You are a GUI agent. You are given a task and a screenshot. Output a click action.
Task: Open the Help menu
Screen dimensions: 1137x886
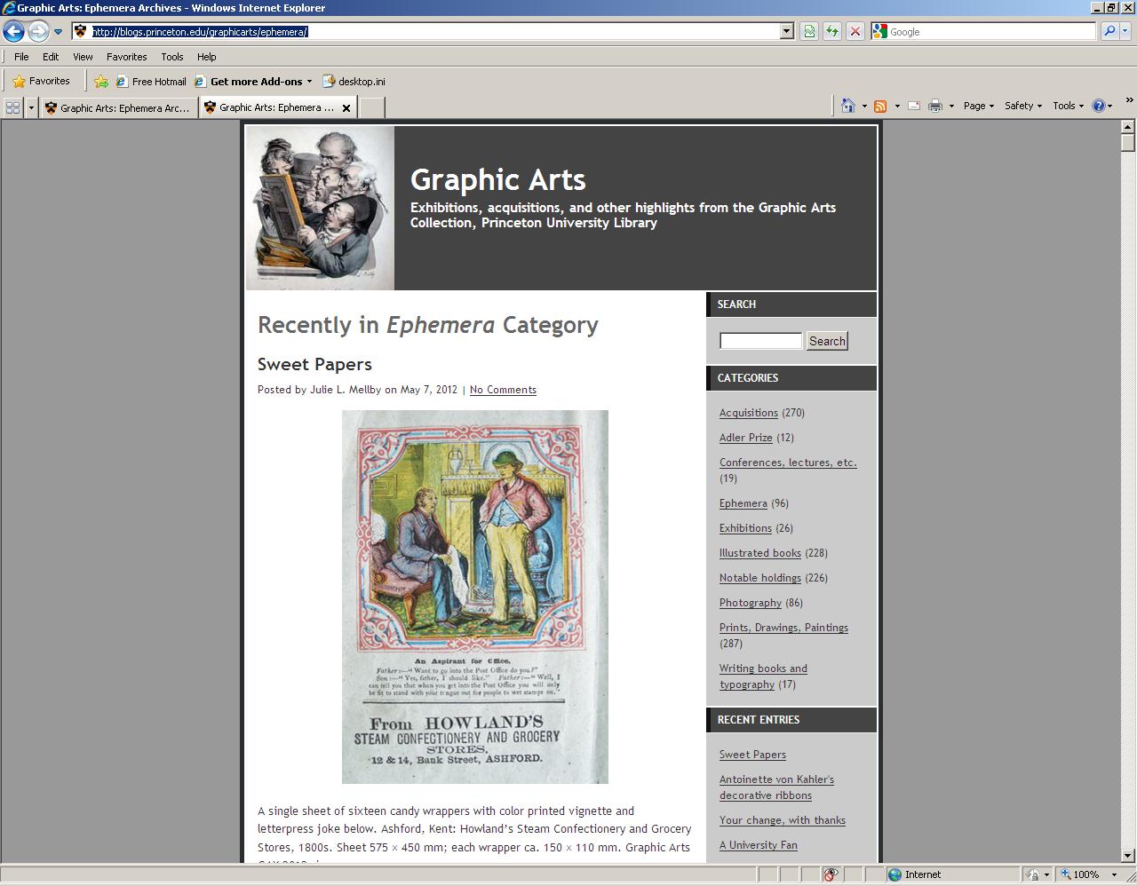click(x=207, y=56)
